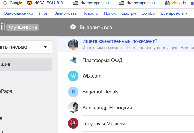Screen dimensions: 194x133
Task: Open the second Импортированн… bookmarks folder
Action: pos(138,3)
